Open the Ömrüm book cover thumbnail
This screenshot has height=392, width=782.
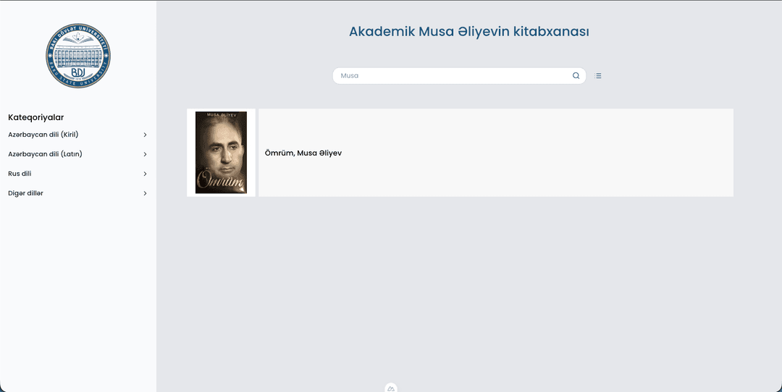coord(221,153)
